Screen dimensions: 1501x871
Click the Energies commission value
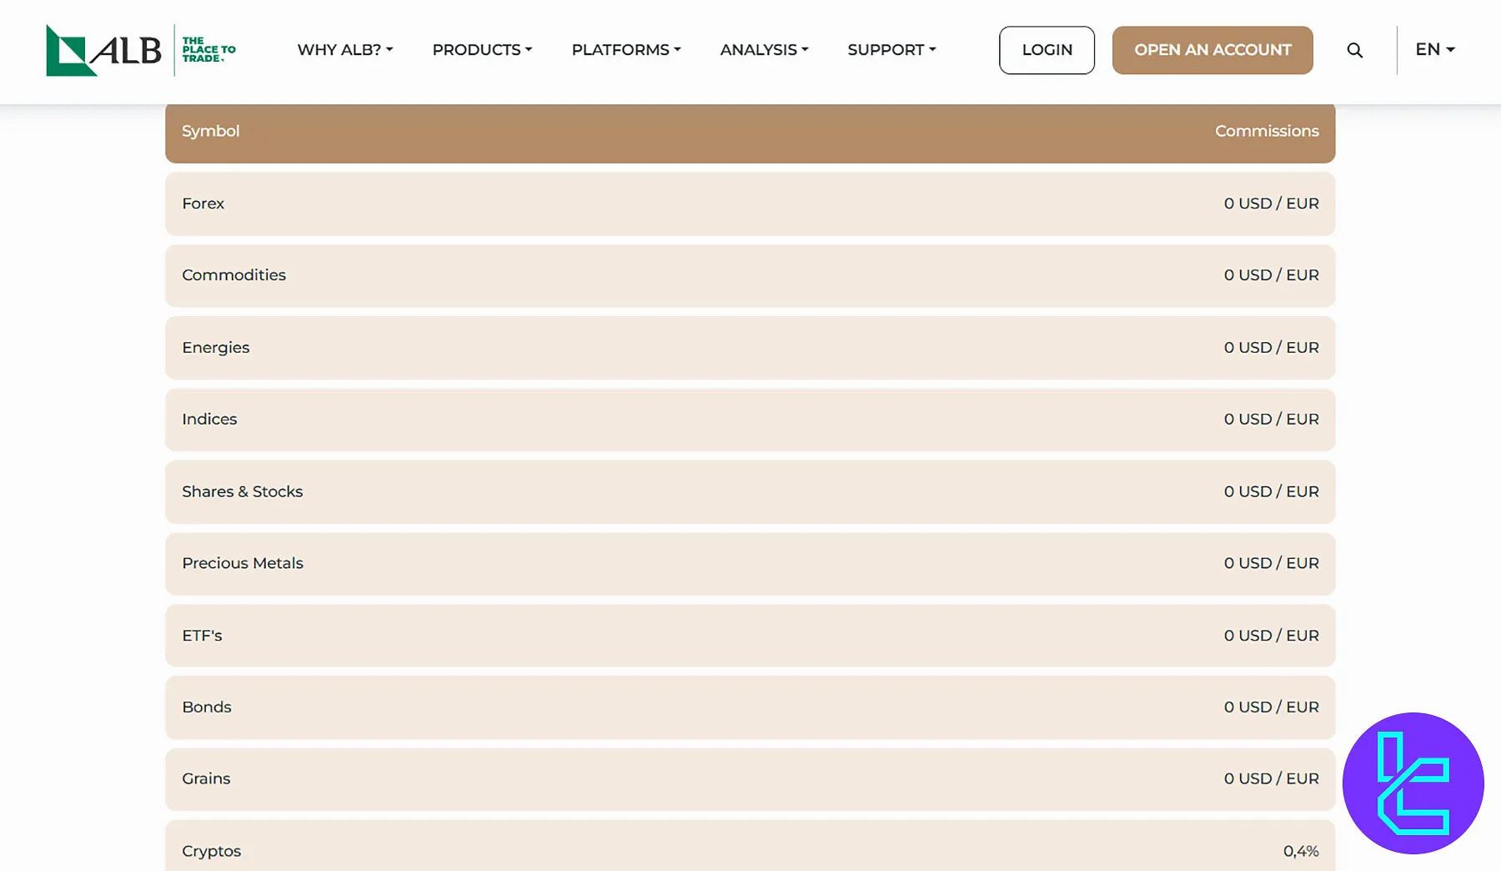tap(1272, 348)
